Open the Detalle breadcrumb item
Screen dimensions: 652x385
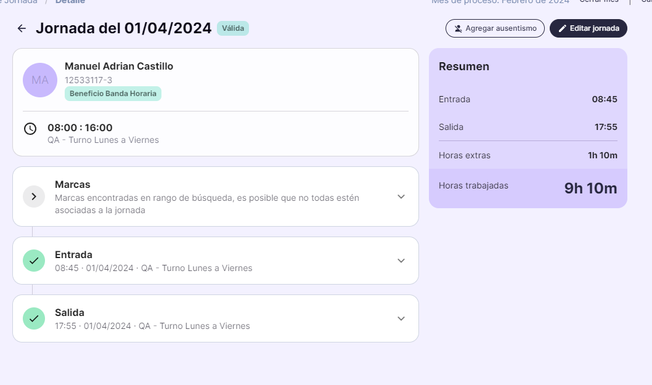coord(70,2)
